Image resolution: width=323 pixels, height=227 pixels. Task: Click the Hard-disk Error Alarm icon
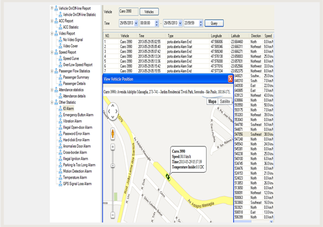61,140
